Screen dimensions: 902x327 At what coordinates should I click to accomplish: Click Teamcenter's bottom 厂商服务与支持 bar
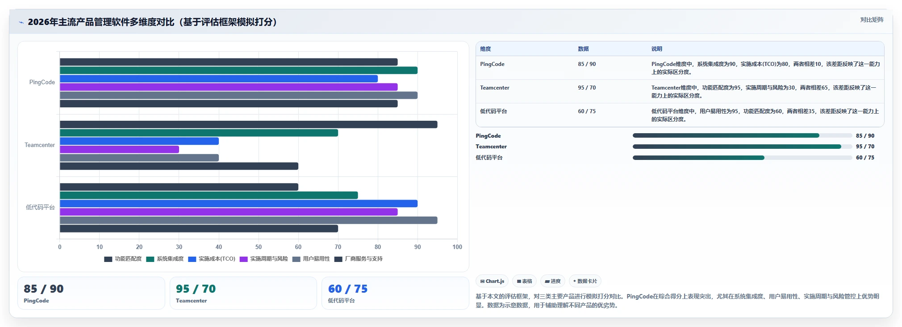pos(179,166)
